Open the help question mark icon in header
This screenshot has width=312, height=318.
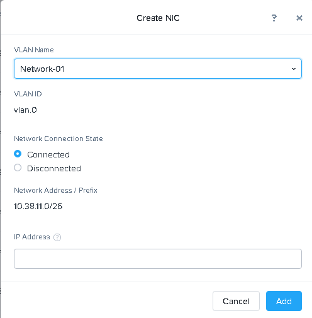pos(274,18)
